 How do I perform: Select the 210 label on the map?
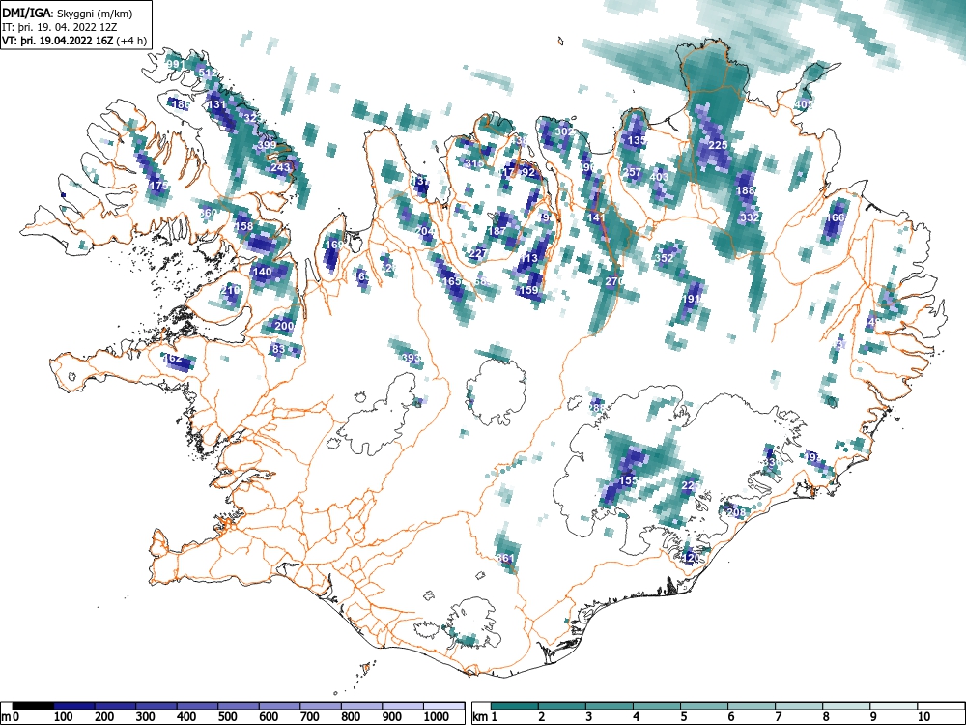pos(230,290)
